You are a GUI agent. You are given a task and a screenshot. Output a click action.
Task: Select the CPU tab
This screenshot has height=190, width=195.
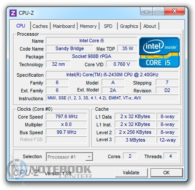pyautogui.click(x=21, y=26)
